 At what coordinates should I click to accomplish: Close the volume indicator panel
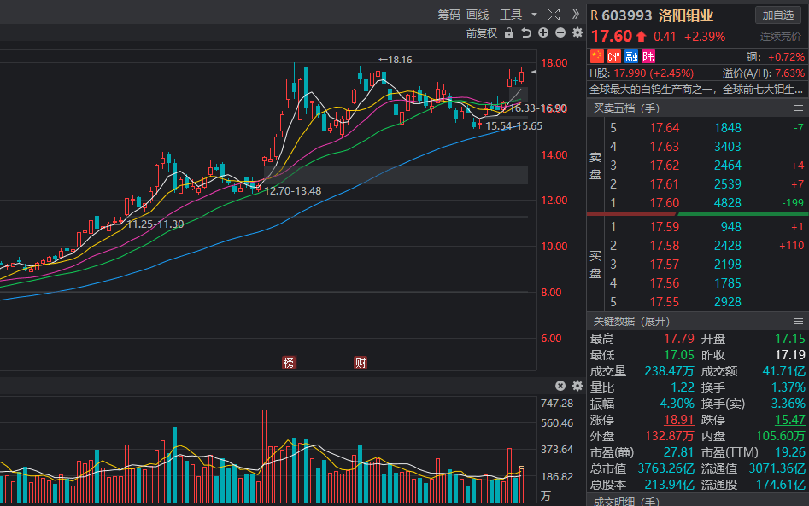560,386
